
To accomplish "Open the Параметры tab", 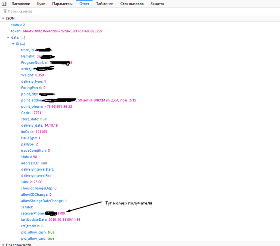I will point(62,4).
